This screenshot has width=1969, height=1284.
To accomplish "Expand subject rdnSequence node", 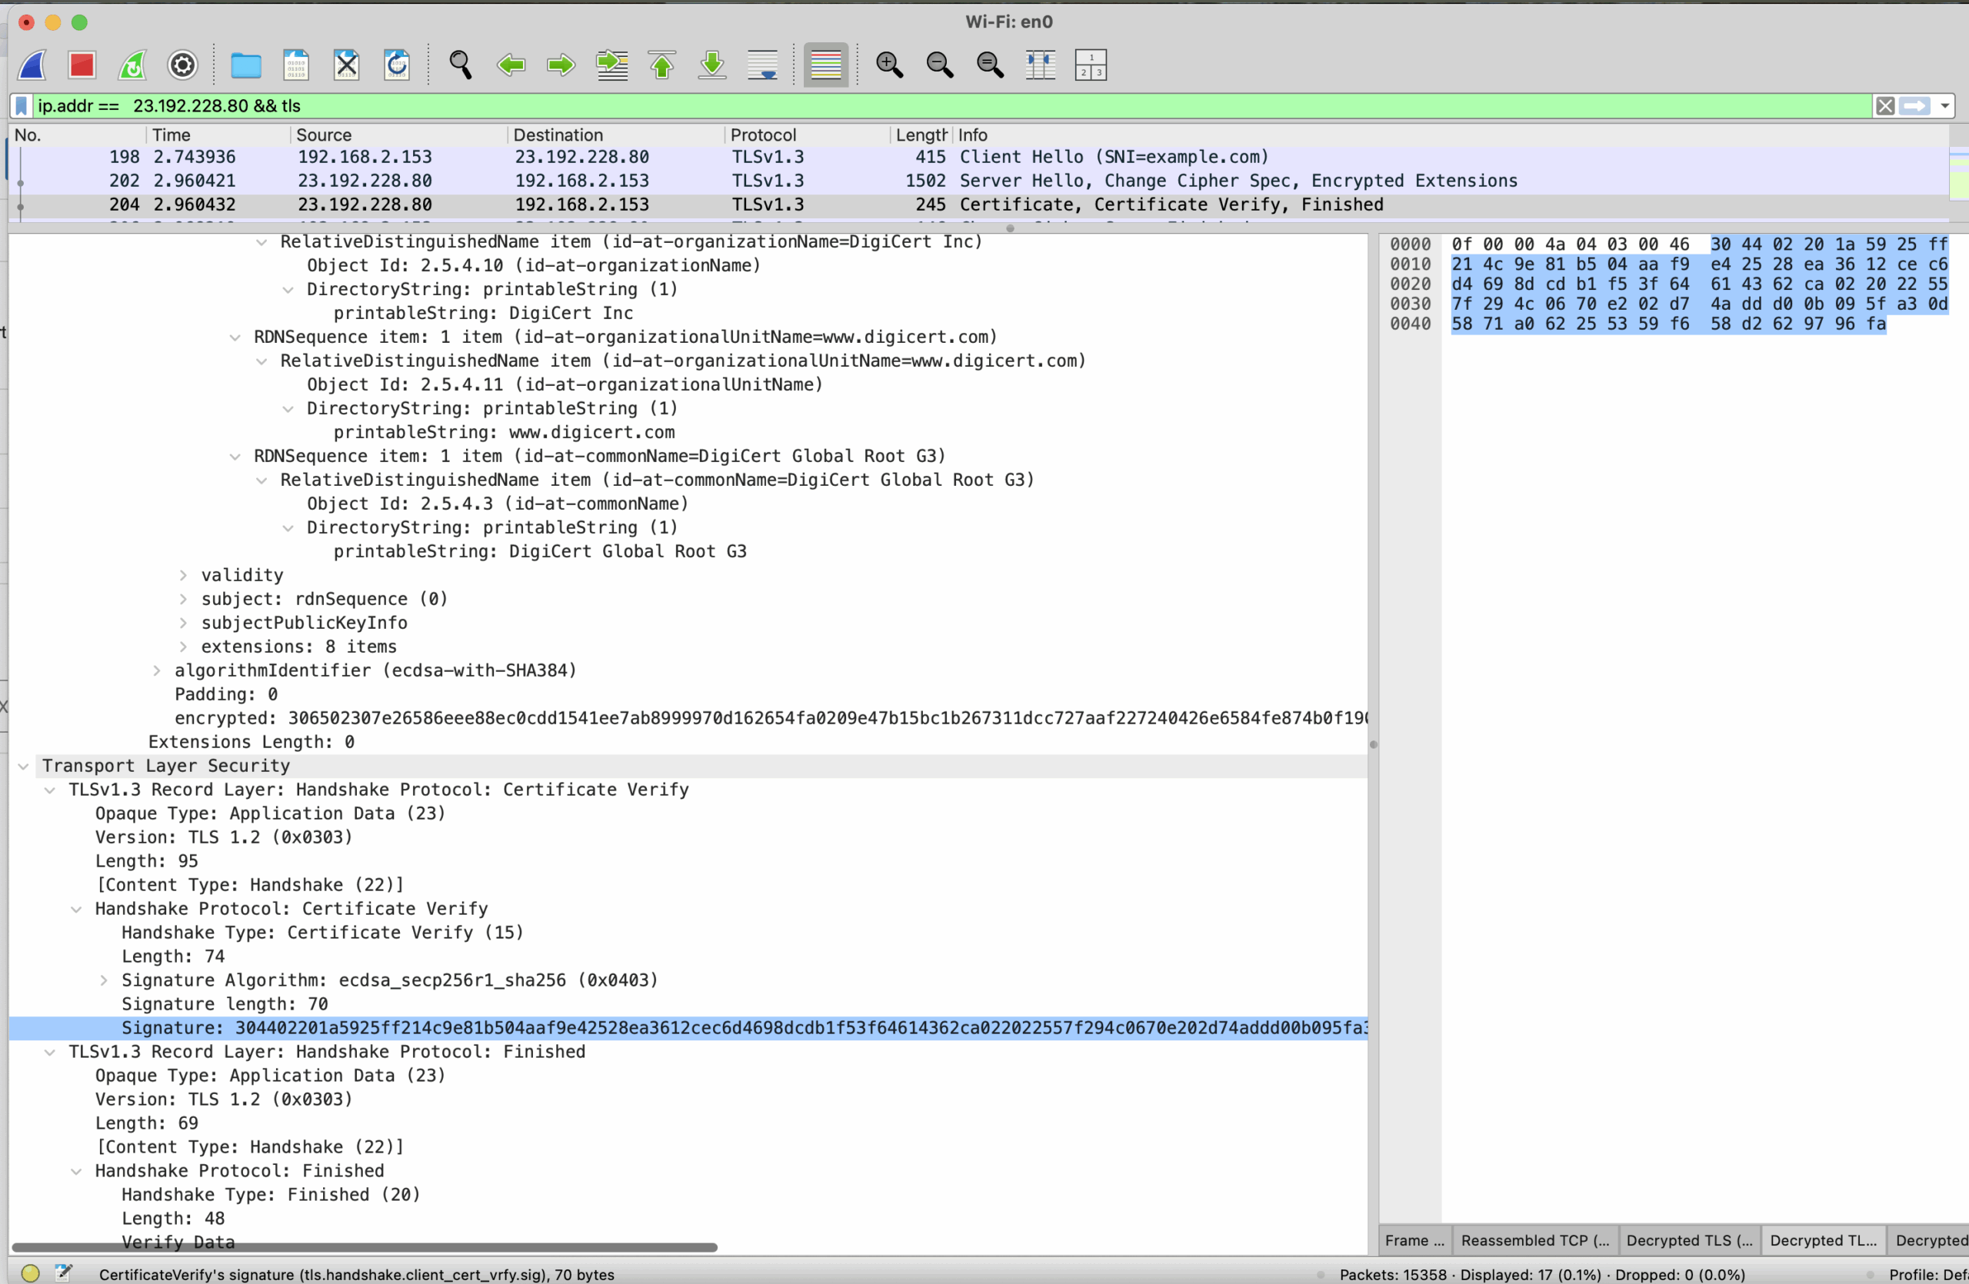I will 183,600.
